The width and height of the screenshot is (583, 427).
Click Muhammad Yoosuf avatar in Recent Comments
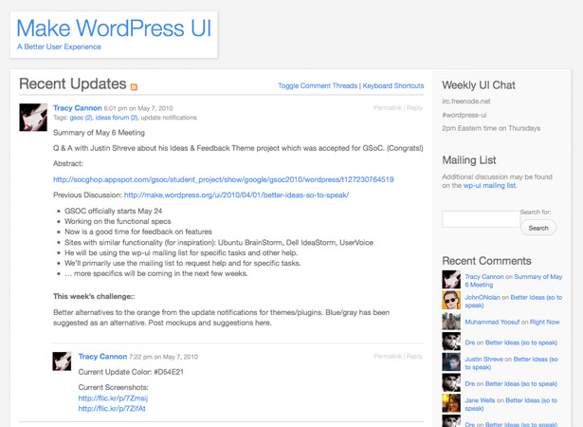(451, 321)
